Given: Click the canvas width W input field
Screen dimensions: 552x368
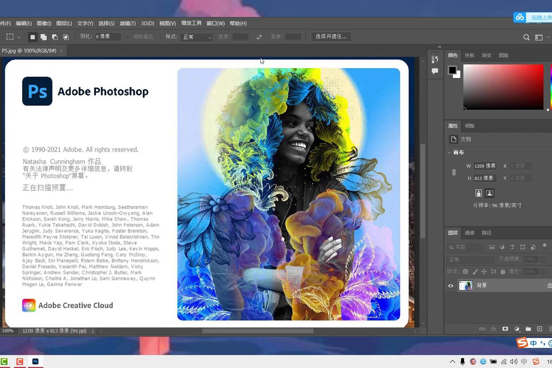Looking at the screenshot, I should click(485, 166).
